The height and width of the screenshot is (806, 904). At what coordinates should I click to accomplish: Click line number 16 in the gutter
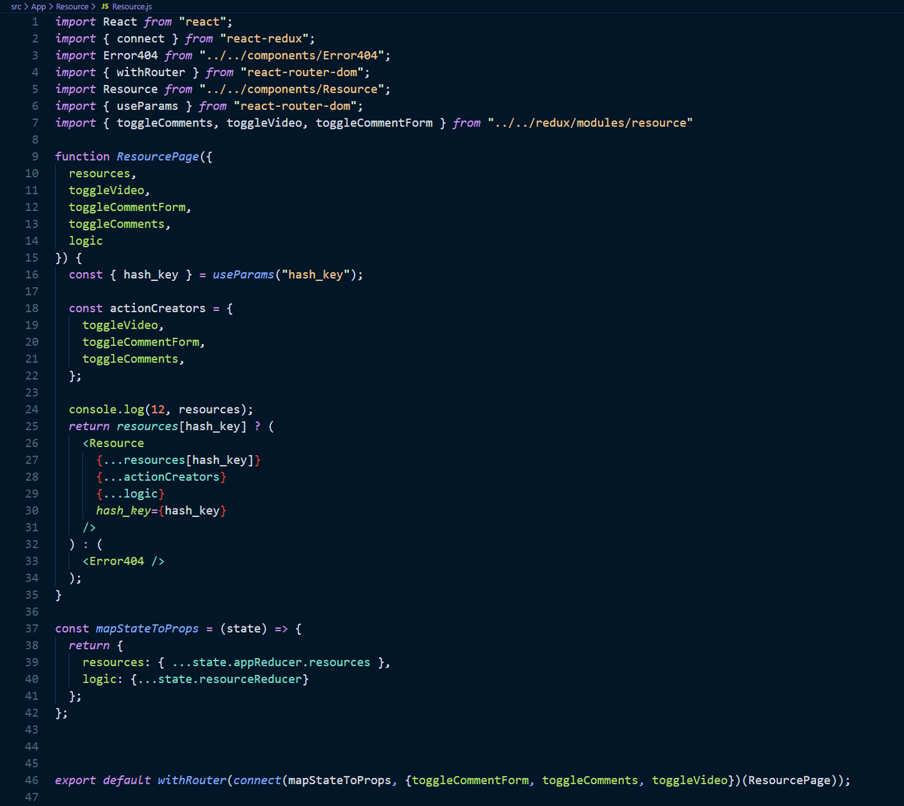point(32,275)
